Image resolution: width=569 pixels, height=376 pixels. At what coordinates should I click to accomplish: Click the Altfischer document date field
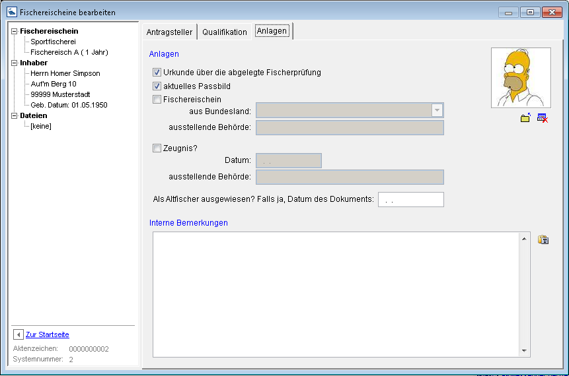pyautogui.click(x=410, y=199)
